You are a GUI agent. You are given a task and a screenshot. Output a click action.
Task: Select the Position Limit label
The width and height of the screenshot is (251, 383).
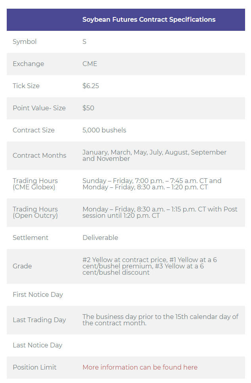[34, 367]
